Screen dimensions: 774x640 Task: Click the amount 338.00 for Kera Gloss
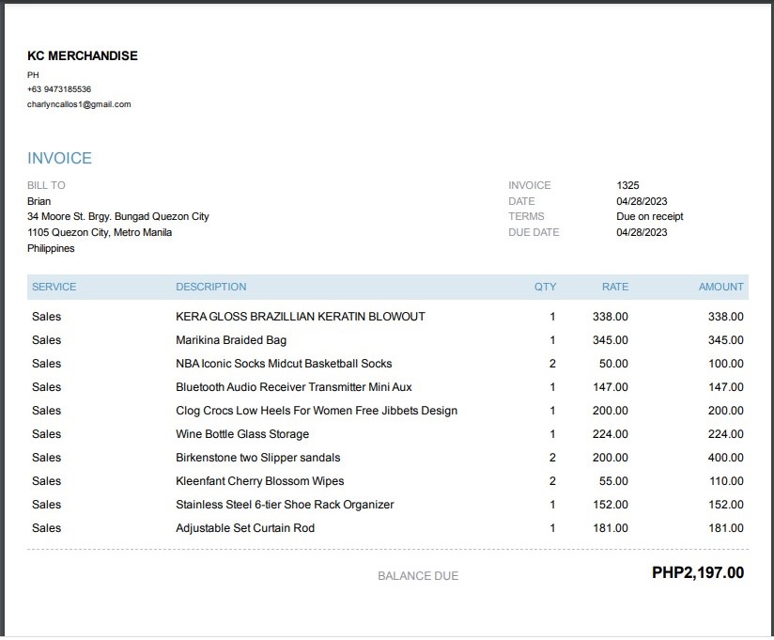coord(725,317)
